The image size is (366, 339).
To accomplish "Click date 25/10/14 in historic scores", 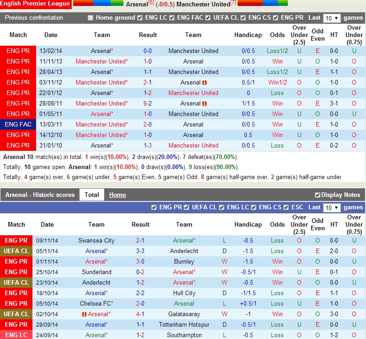I will coord(47,272).
